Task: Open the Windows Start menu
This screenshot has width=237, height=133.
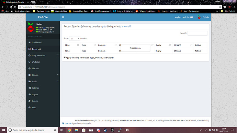Action: [x=3, y=130]
